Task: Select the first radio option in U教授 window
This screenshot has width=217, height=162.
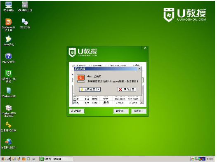Action: click(x=73, y=66)
